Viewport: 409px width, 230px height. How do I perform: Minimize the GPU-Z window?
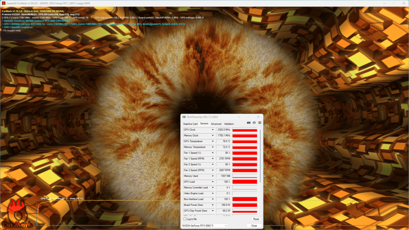pyautogui.click(x=239, y=117)
